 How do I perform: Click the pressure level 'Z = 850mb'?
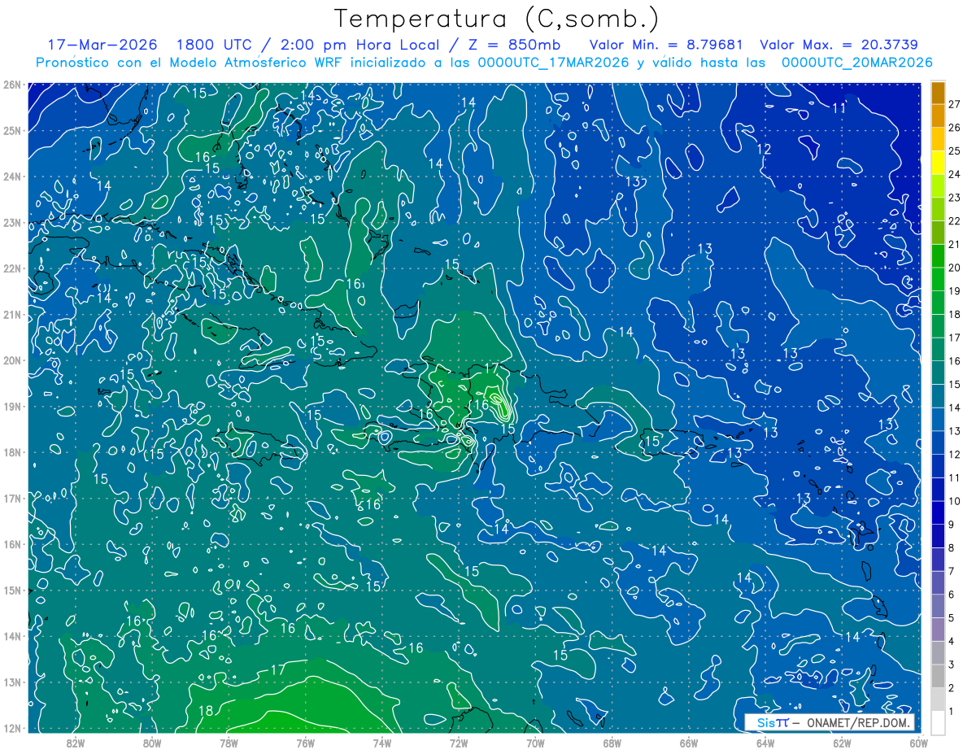[x=512, y=45]
